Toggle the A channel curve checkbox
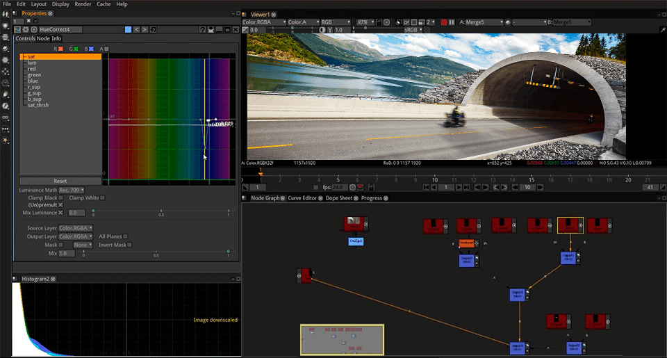Viewport: 667px width, 358px height. [x=106, y=49]
